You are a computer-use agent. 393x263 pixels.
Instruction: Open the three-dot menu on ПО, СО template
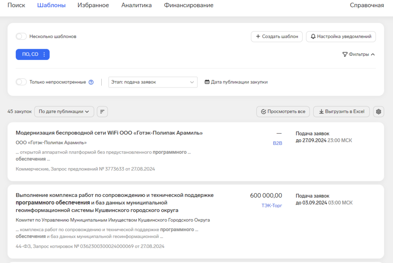click(44, 55)
